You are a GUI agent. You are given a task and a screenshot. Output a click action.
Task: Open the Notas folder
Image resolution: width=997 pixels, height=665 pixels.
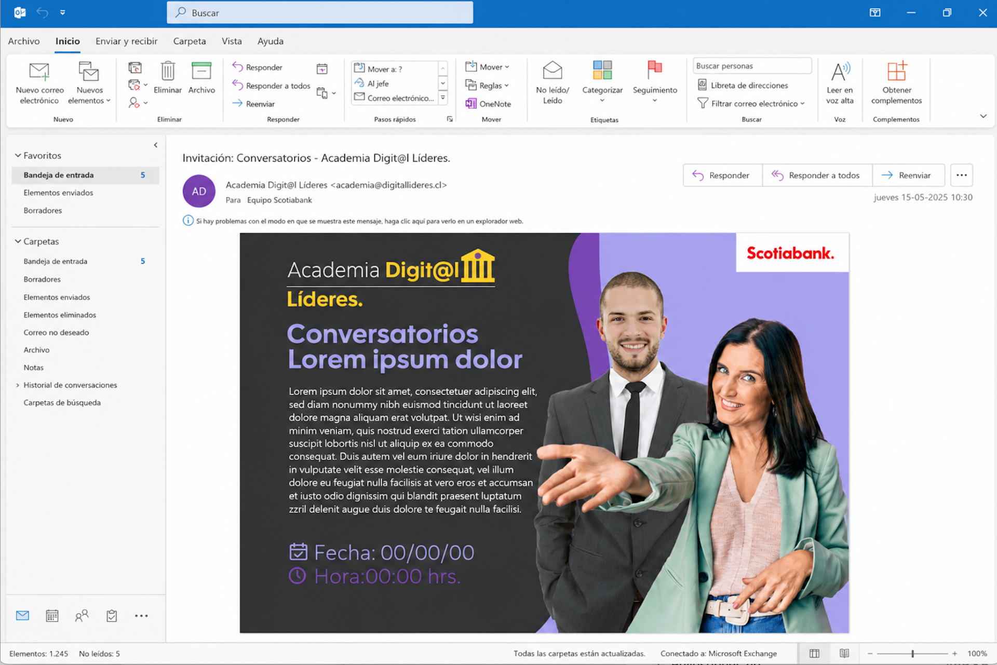33,368
